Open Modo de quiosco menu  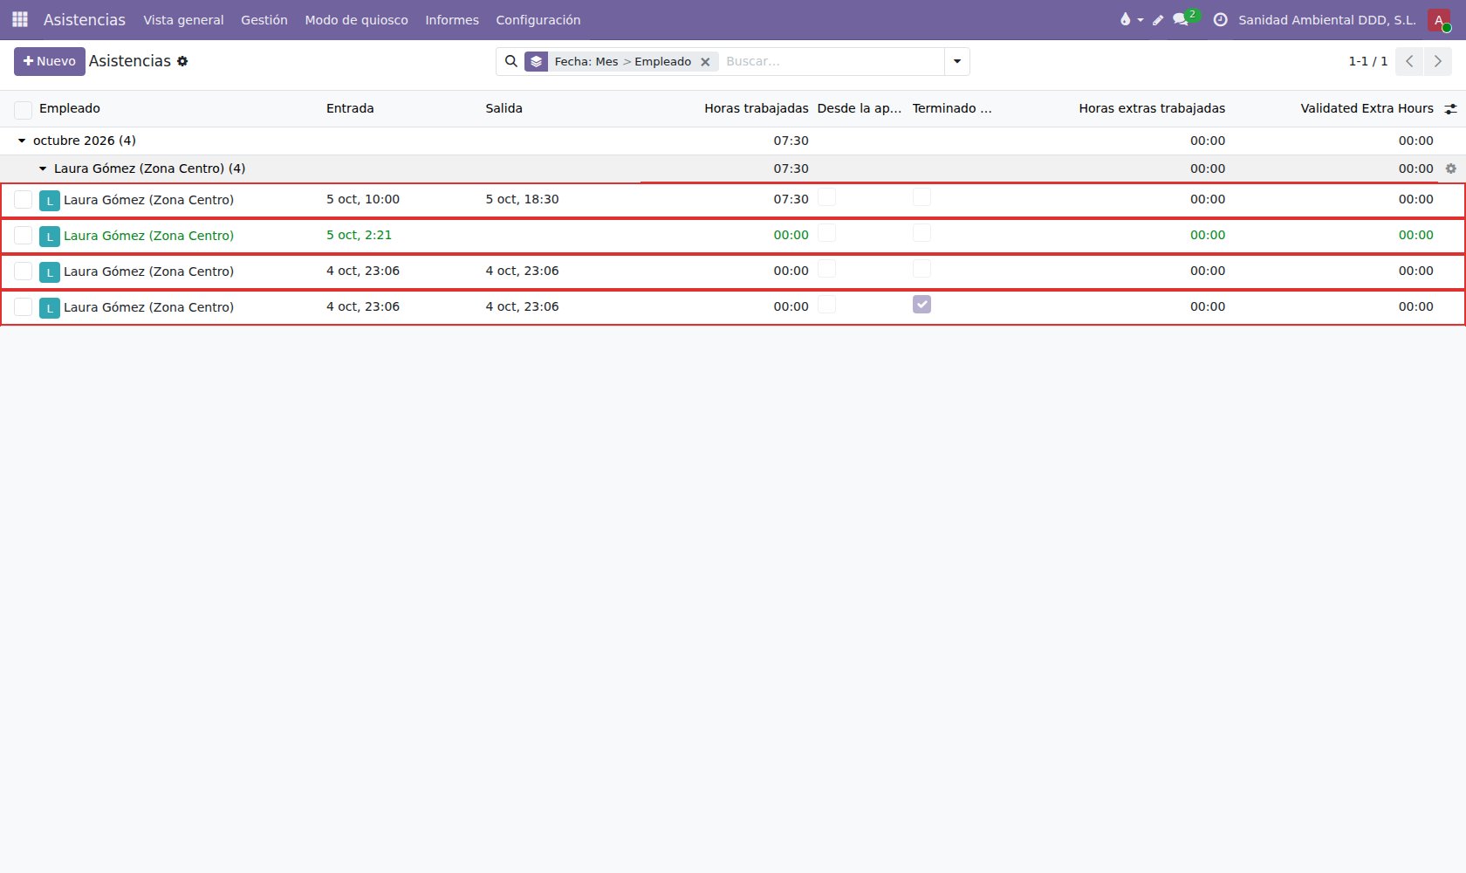pos(356,20)
